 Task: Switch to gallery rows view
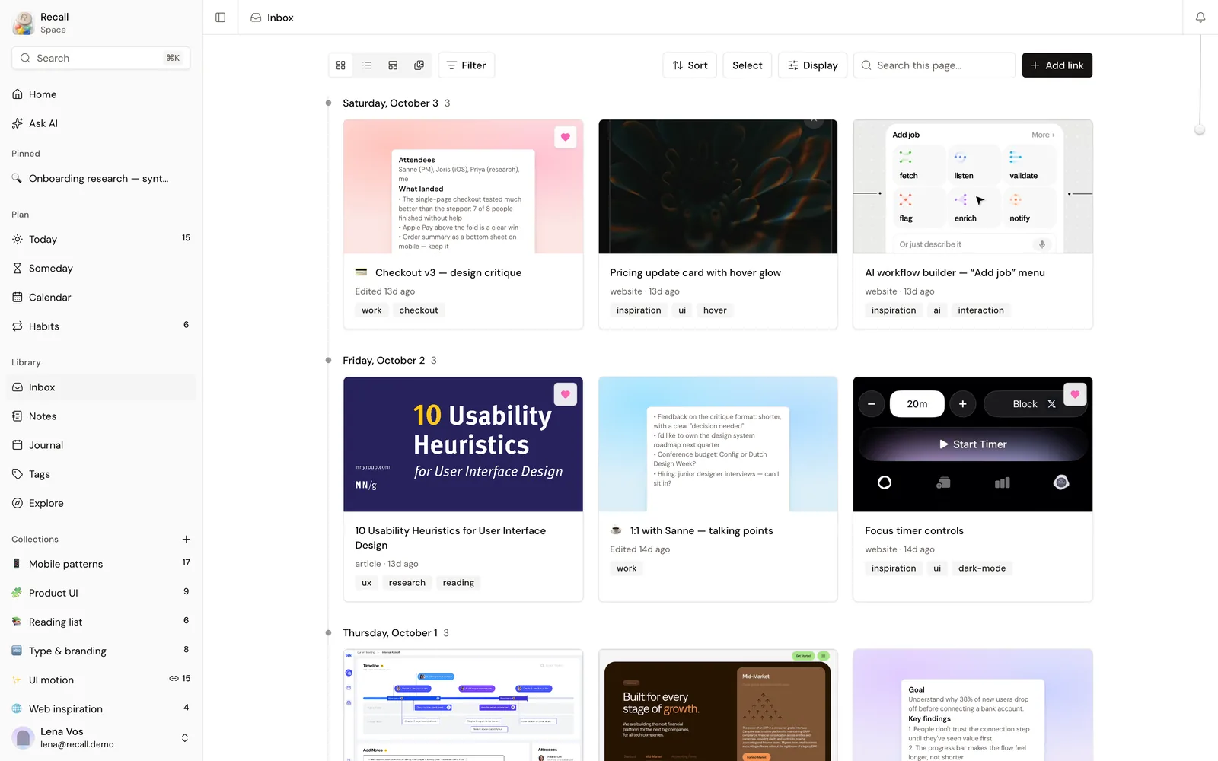pos(393,65)
